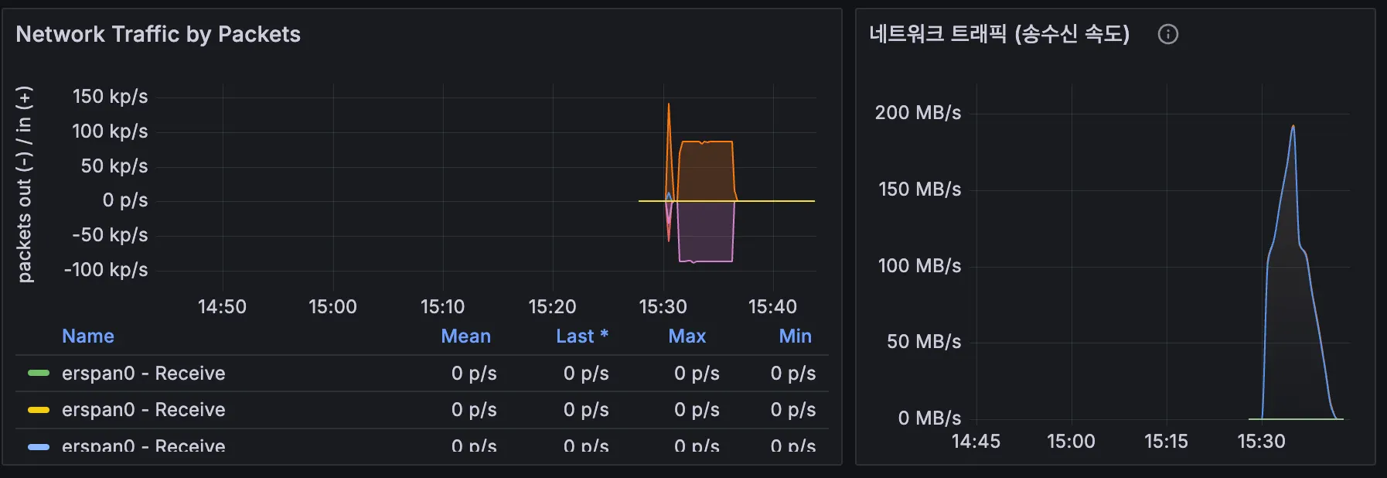Sort legend by the Mean column header
The height and width of the screenshot is (478, 1387).
pyautogui.click(x=465, y=336)
